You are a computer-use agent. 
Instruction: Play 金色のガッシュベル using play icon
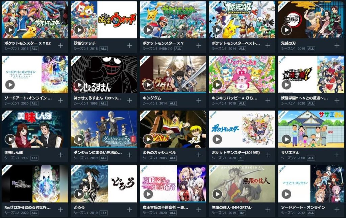tap(148, 139)
